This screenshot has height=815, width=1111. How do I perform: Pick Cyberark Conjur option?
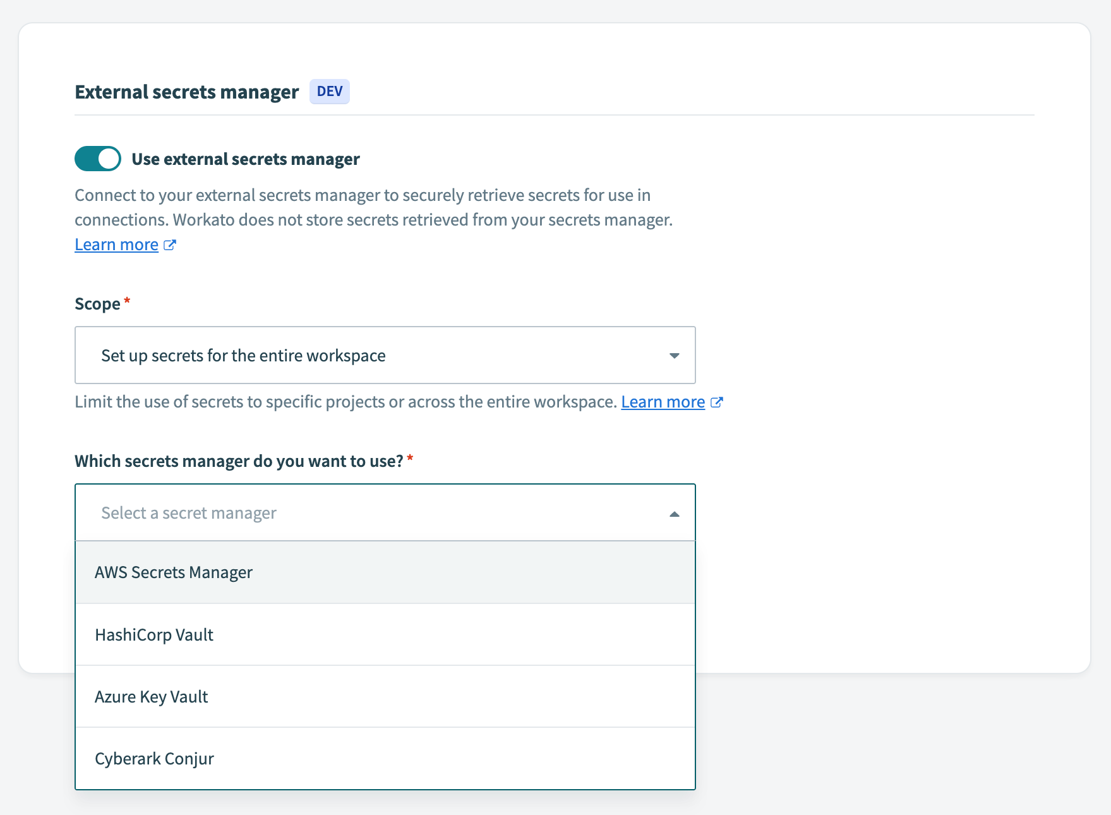point(385,758)
